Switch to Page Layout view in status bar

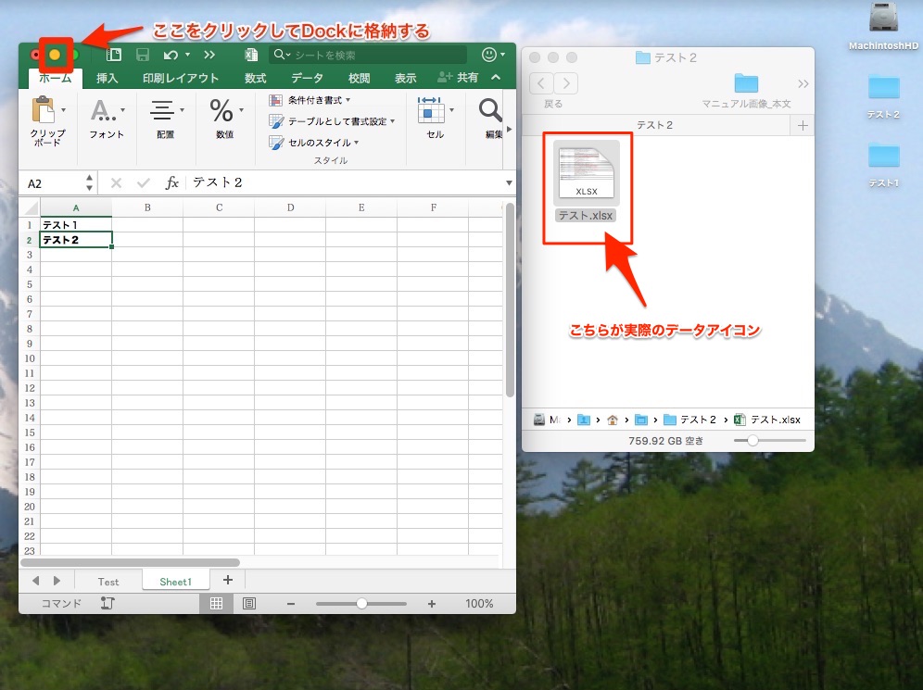249,604
